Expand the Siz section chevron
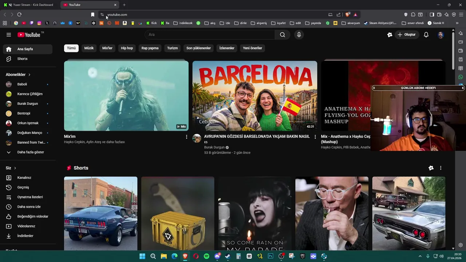The height and width of the screenshot is (262, 466). tap(15, 168)
